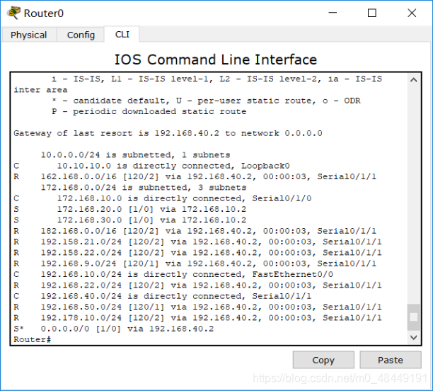The image size is (433, 391).
Task: Click the 192.168.22.0/24 route line
Action: (x=197, y=285)
